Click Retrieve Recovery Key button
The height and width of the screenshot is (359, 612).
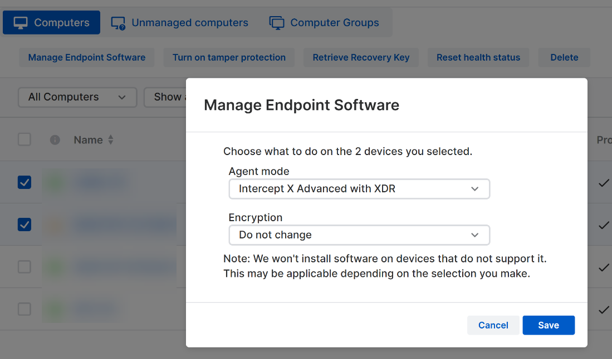pyautogui.click(x=361, y=57)
